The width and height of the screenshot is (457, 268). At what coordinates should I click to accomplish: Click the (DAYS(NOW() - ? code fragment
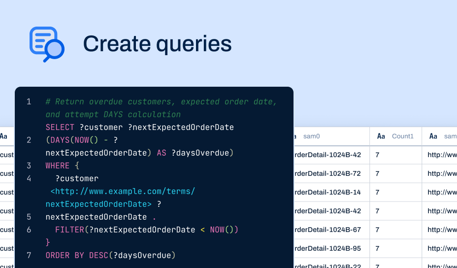point(82,140)
